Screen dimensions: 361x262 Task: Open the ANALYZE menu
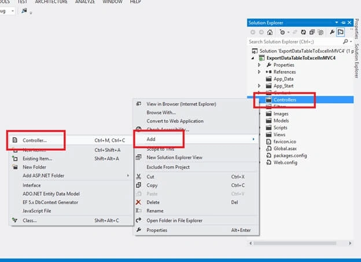click(85, 2)
